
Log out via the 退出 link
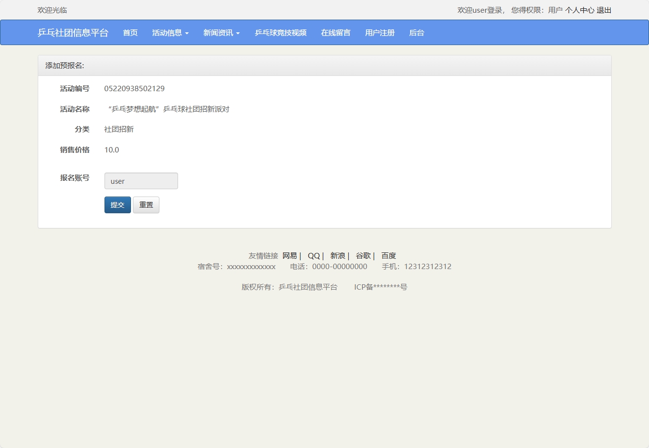605,10
